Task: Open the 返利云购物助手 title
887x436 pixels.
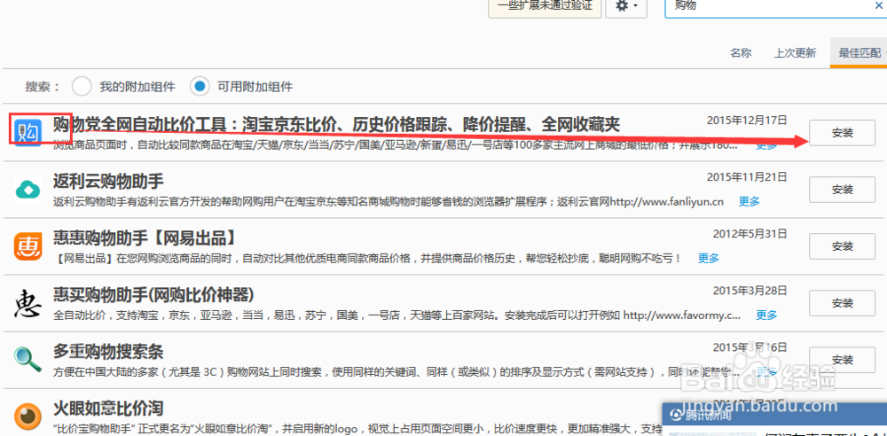Action: pos(108,182)
